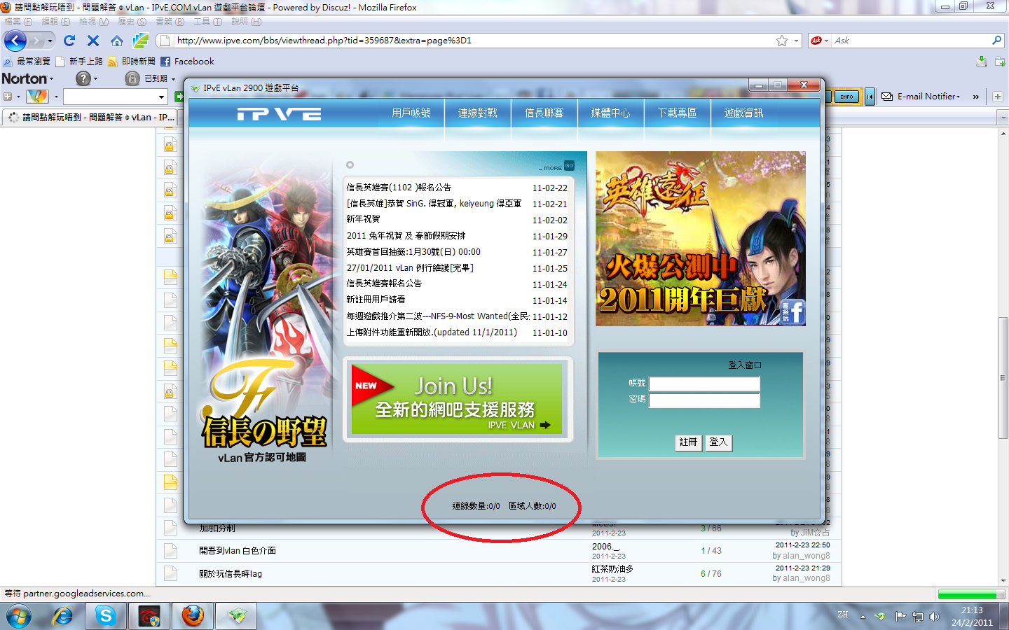Click the red Garena taskbar icon
This screenshot has width=1009, height=630.
(149, 617)
